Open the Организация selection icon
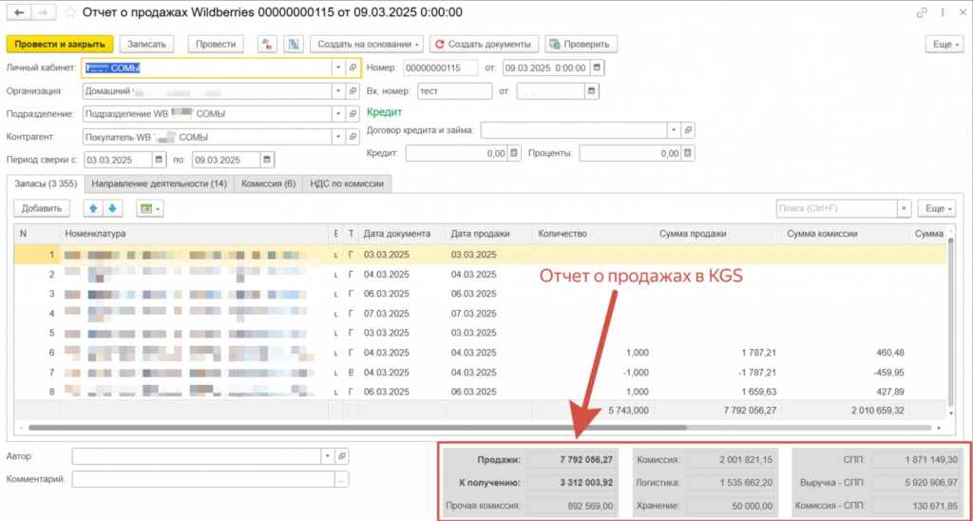The height and width of the screenshot is (521, 973). (x=352, y=91)
